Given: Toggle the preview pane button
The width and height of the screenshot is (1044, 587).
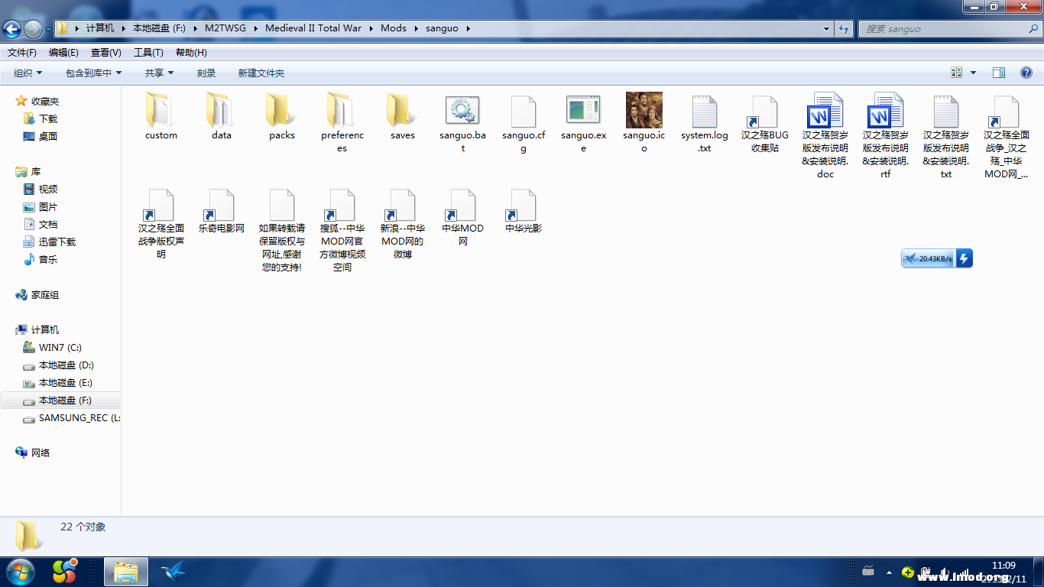Looking at the screenshot, I should point(998,73).
